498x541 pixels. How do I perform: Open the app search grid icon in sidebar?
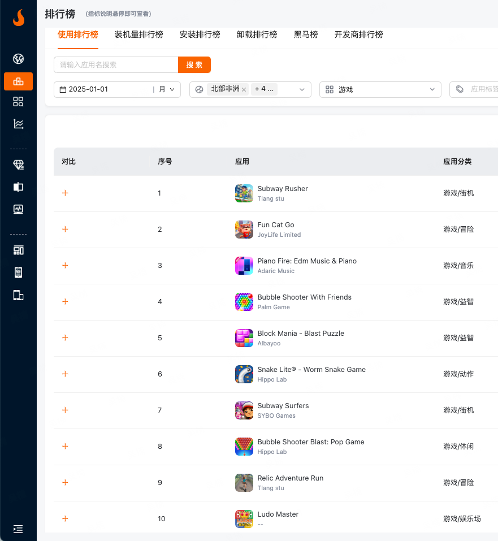pos(18,102)
